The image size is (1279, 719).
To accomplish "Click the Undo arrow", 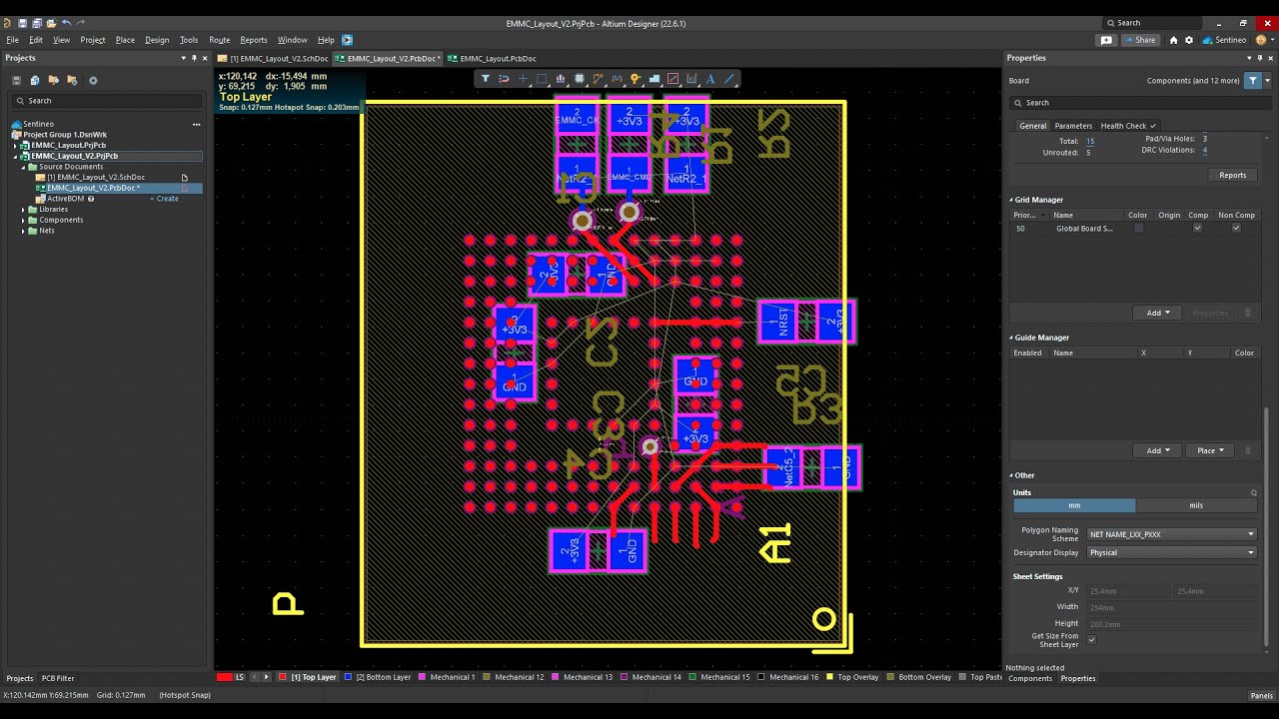I will pyautogui.click(x=67, y=23).
